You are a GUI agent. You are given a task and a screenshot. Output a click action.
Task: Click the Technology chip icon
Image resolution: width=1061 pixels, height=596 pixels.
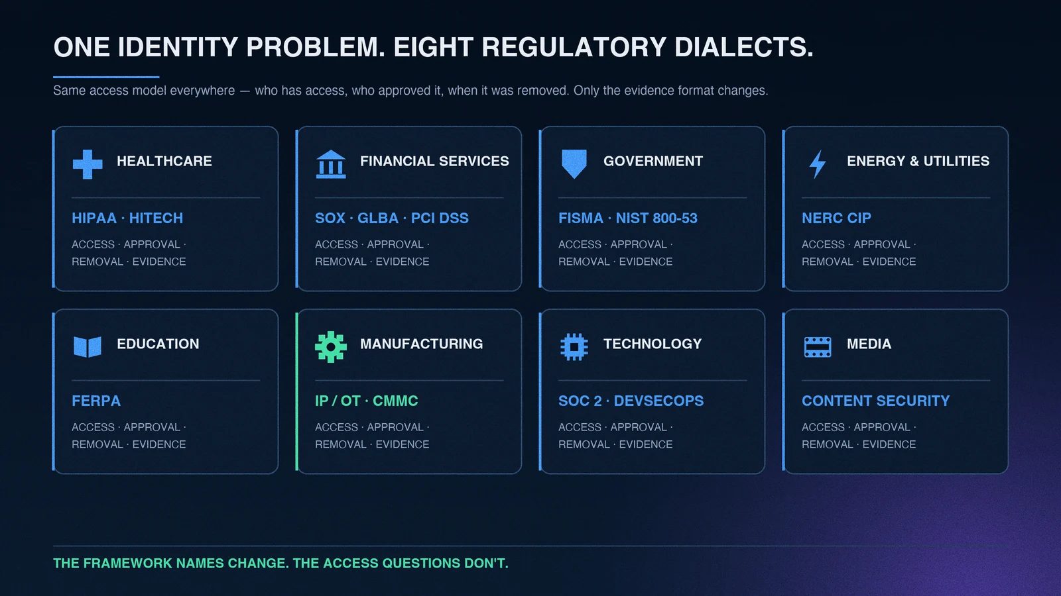click(574, 346)
